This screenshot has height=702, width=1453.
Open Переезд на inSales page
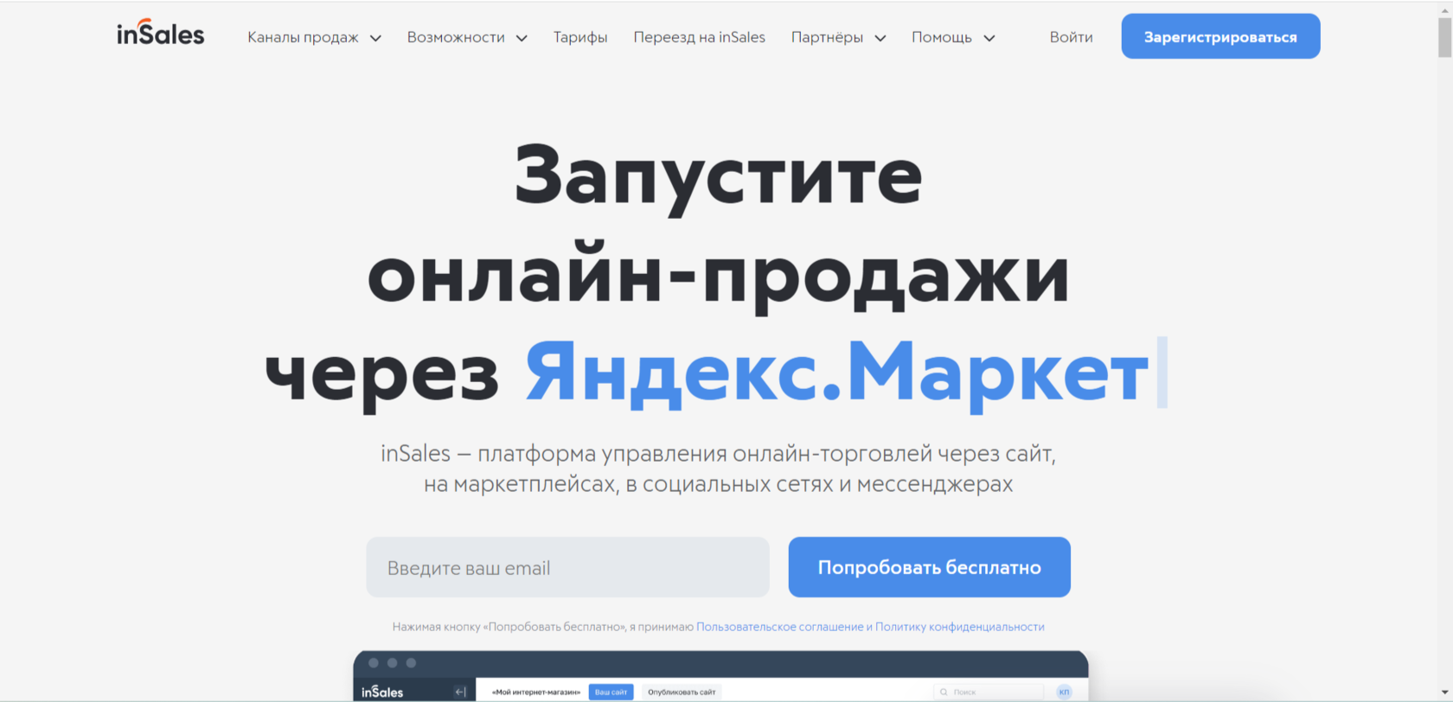pos(699,37)
